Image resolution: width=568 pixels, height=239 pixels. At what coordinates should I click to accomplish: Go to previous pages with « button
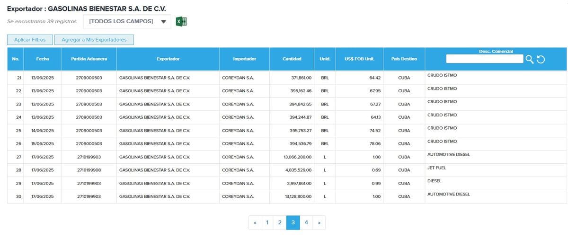pyautogui.click(x=255, y=222)
